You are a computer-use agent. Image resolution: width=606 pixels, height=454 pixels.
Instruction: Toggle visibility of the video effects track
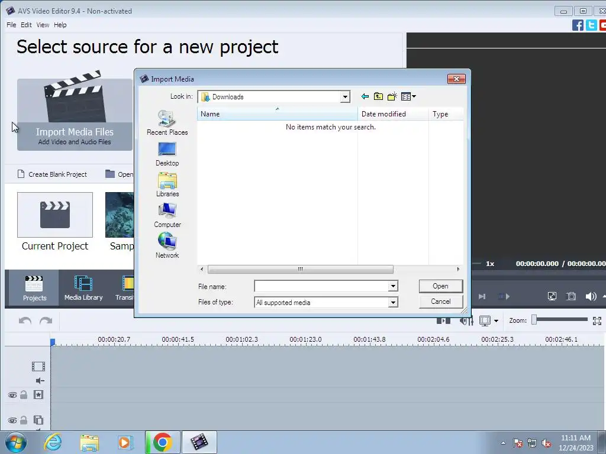pos(12,395)
